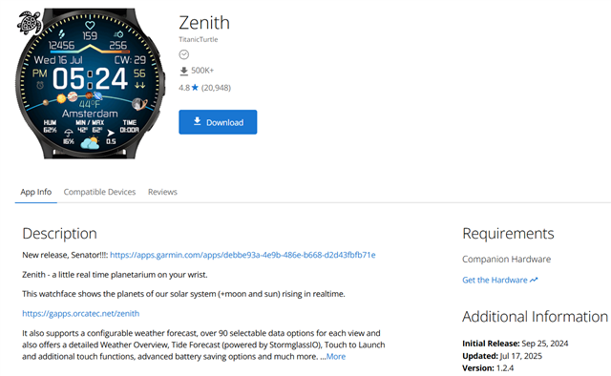Click the blue rating star icon
This screenshot has height=376, width=611.
click(195, 88)
